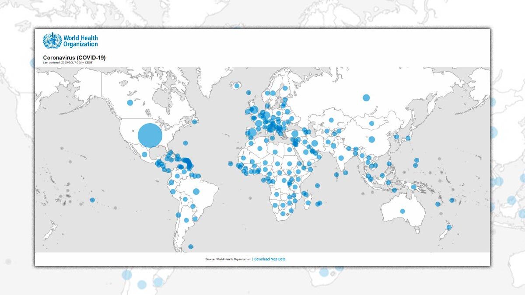Select the bubble over Brazil
Image resolution: width=525 pixels, height=295 pixels.
196,191
